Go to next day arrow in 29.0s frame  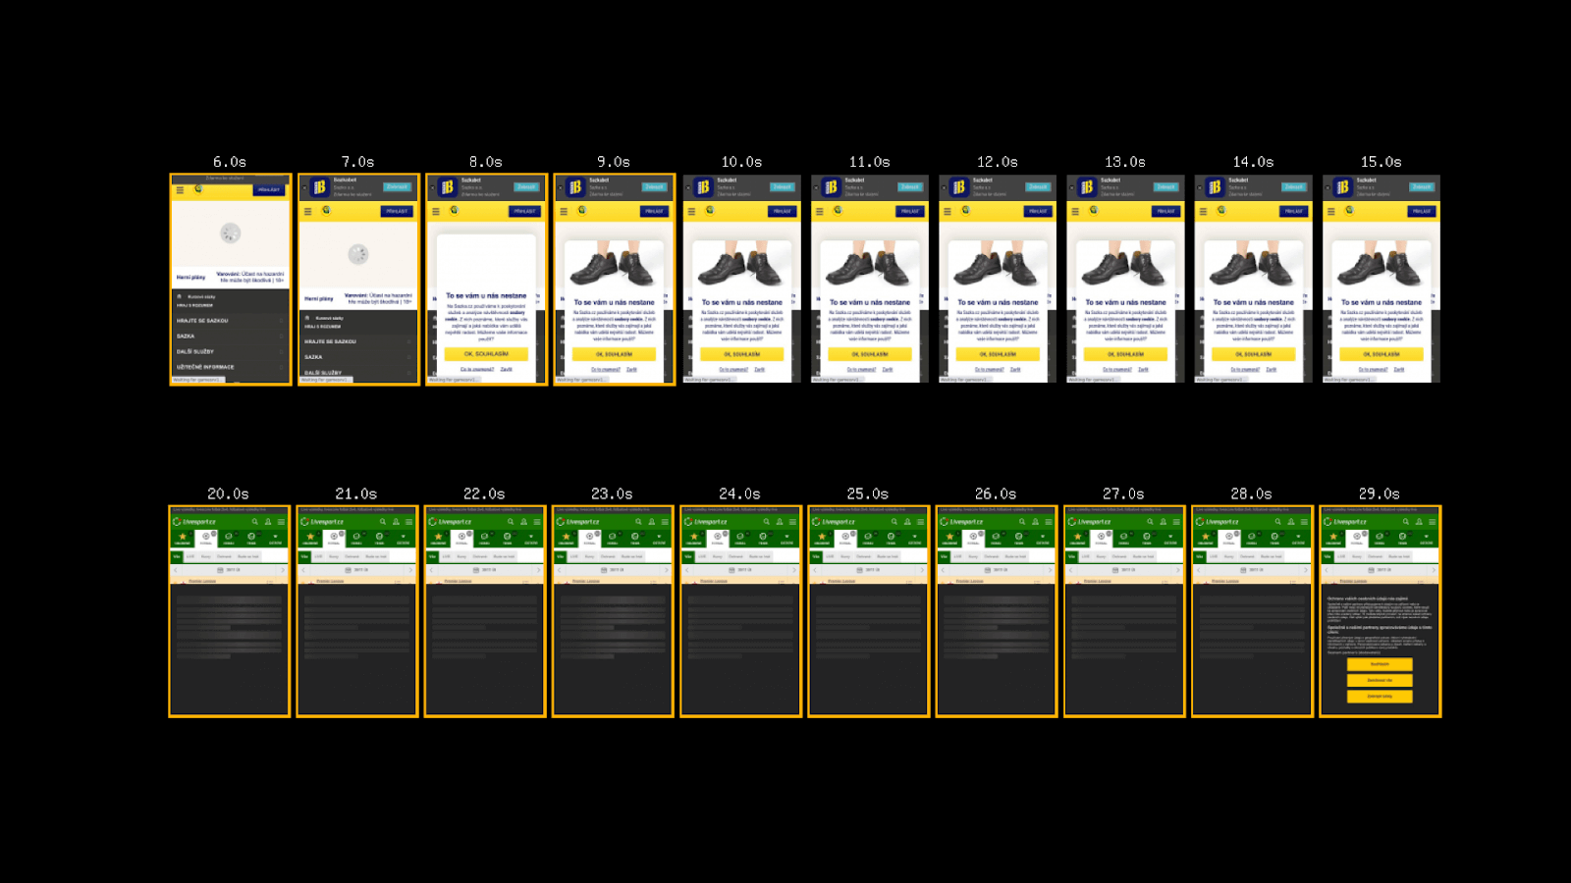click(x=1434, y=569)
